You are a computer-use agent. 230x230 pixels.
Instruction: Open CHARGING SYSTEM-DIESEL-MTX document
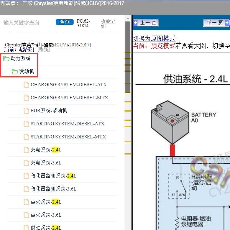click(69, 98)
